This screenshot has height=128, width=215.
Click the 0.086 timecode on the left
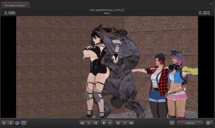click(10, 13)
